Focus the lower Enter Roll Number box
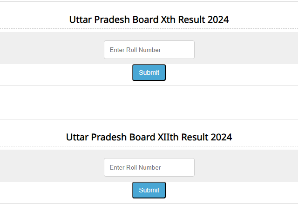The height and width of the screenshot is (211, 298). pos(149,167)
